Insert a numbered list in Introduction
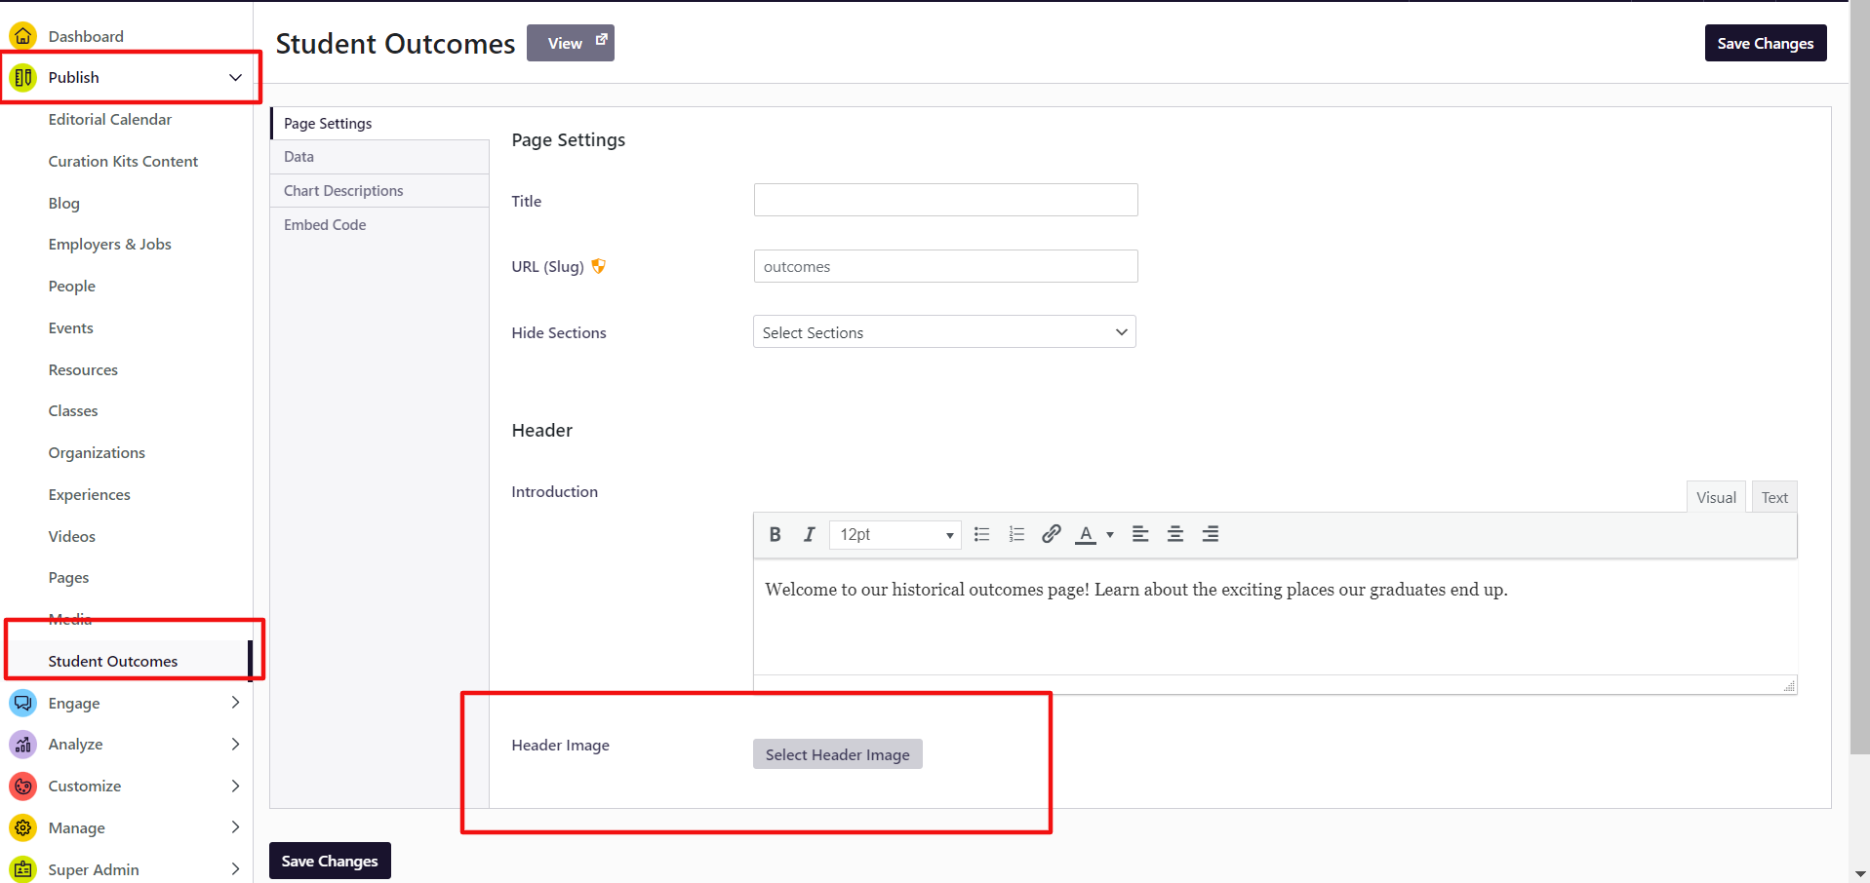This screenshot has width=1870, height=883. (x=1016, y=534)
